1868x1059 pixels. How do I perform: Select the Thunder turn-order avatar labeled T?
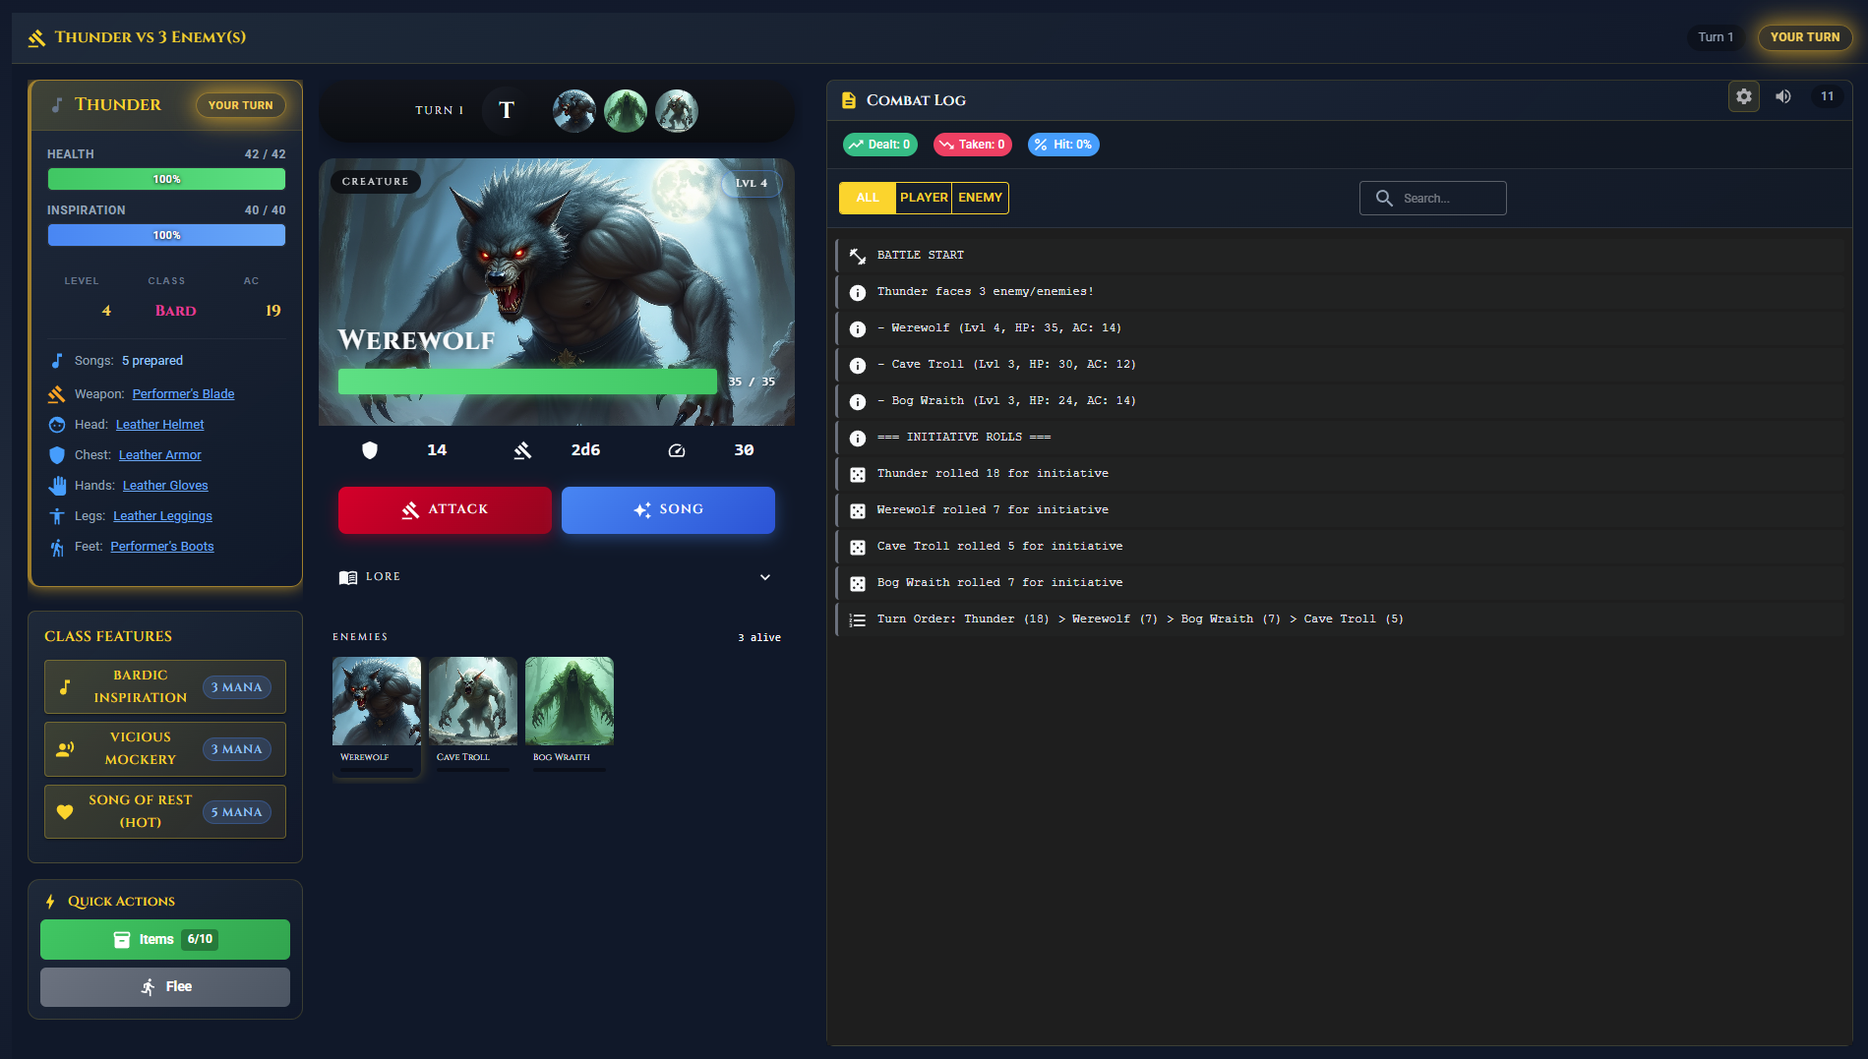click(506, 111)
